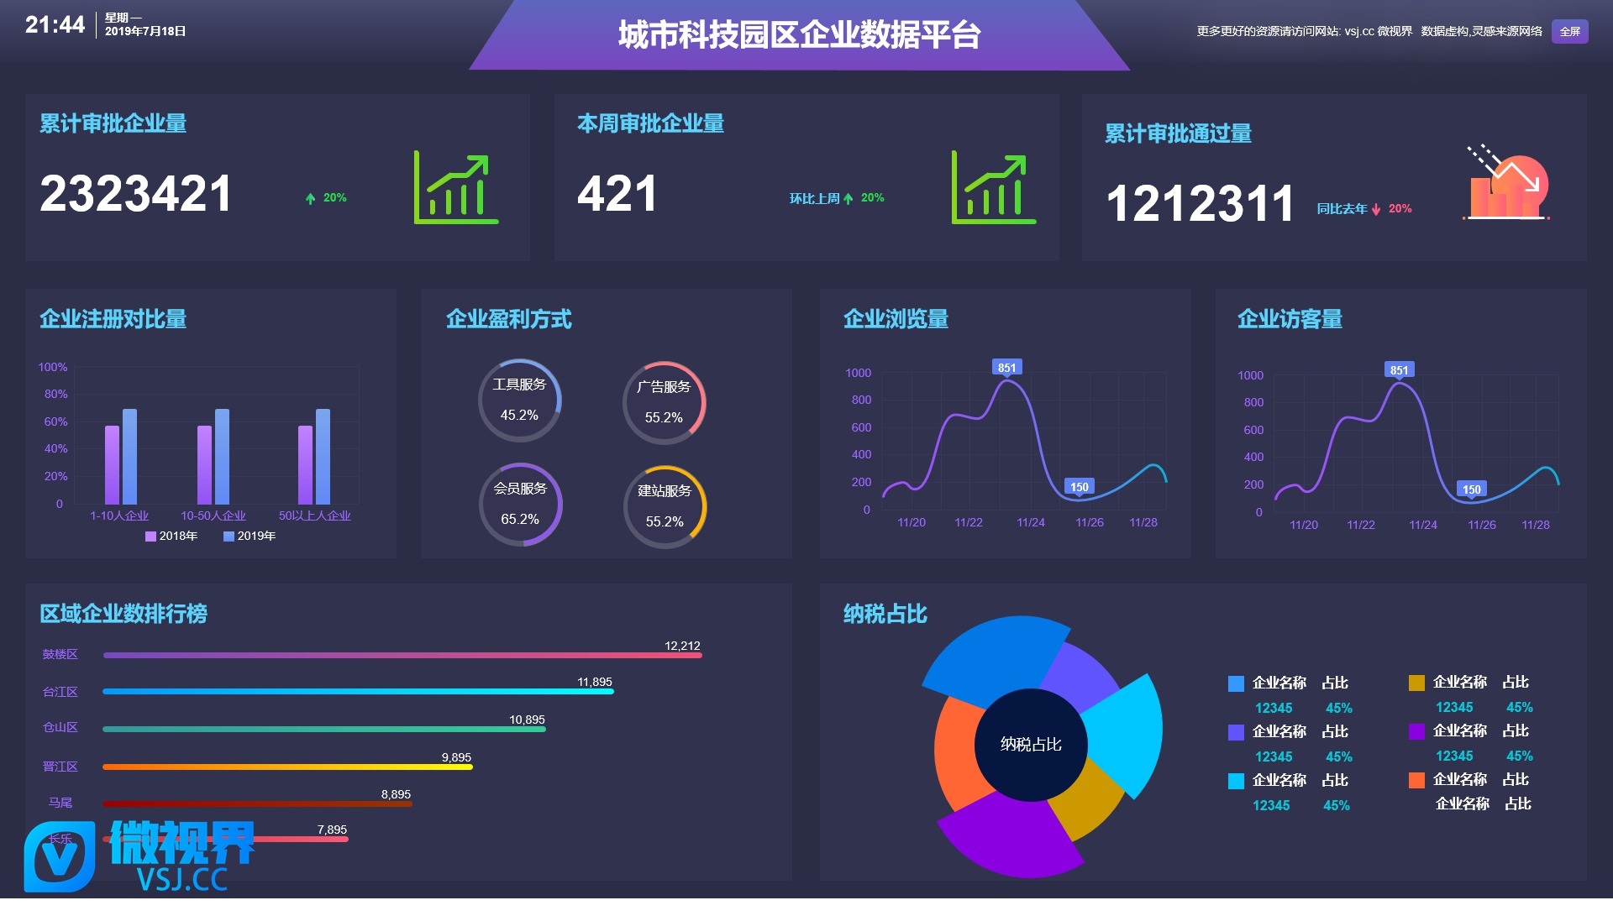This screenshot has height=916, width=1613.
Task: Click the 会员服务 65.2% ring gauge
Action: (520, 505)
